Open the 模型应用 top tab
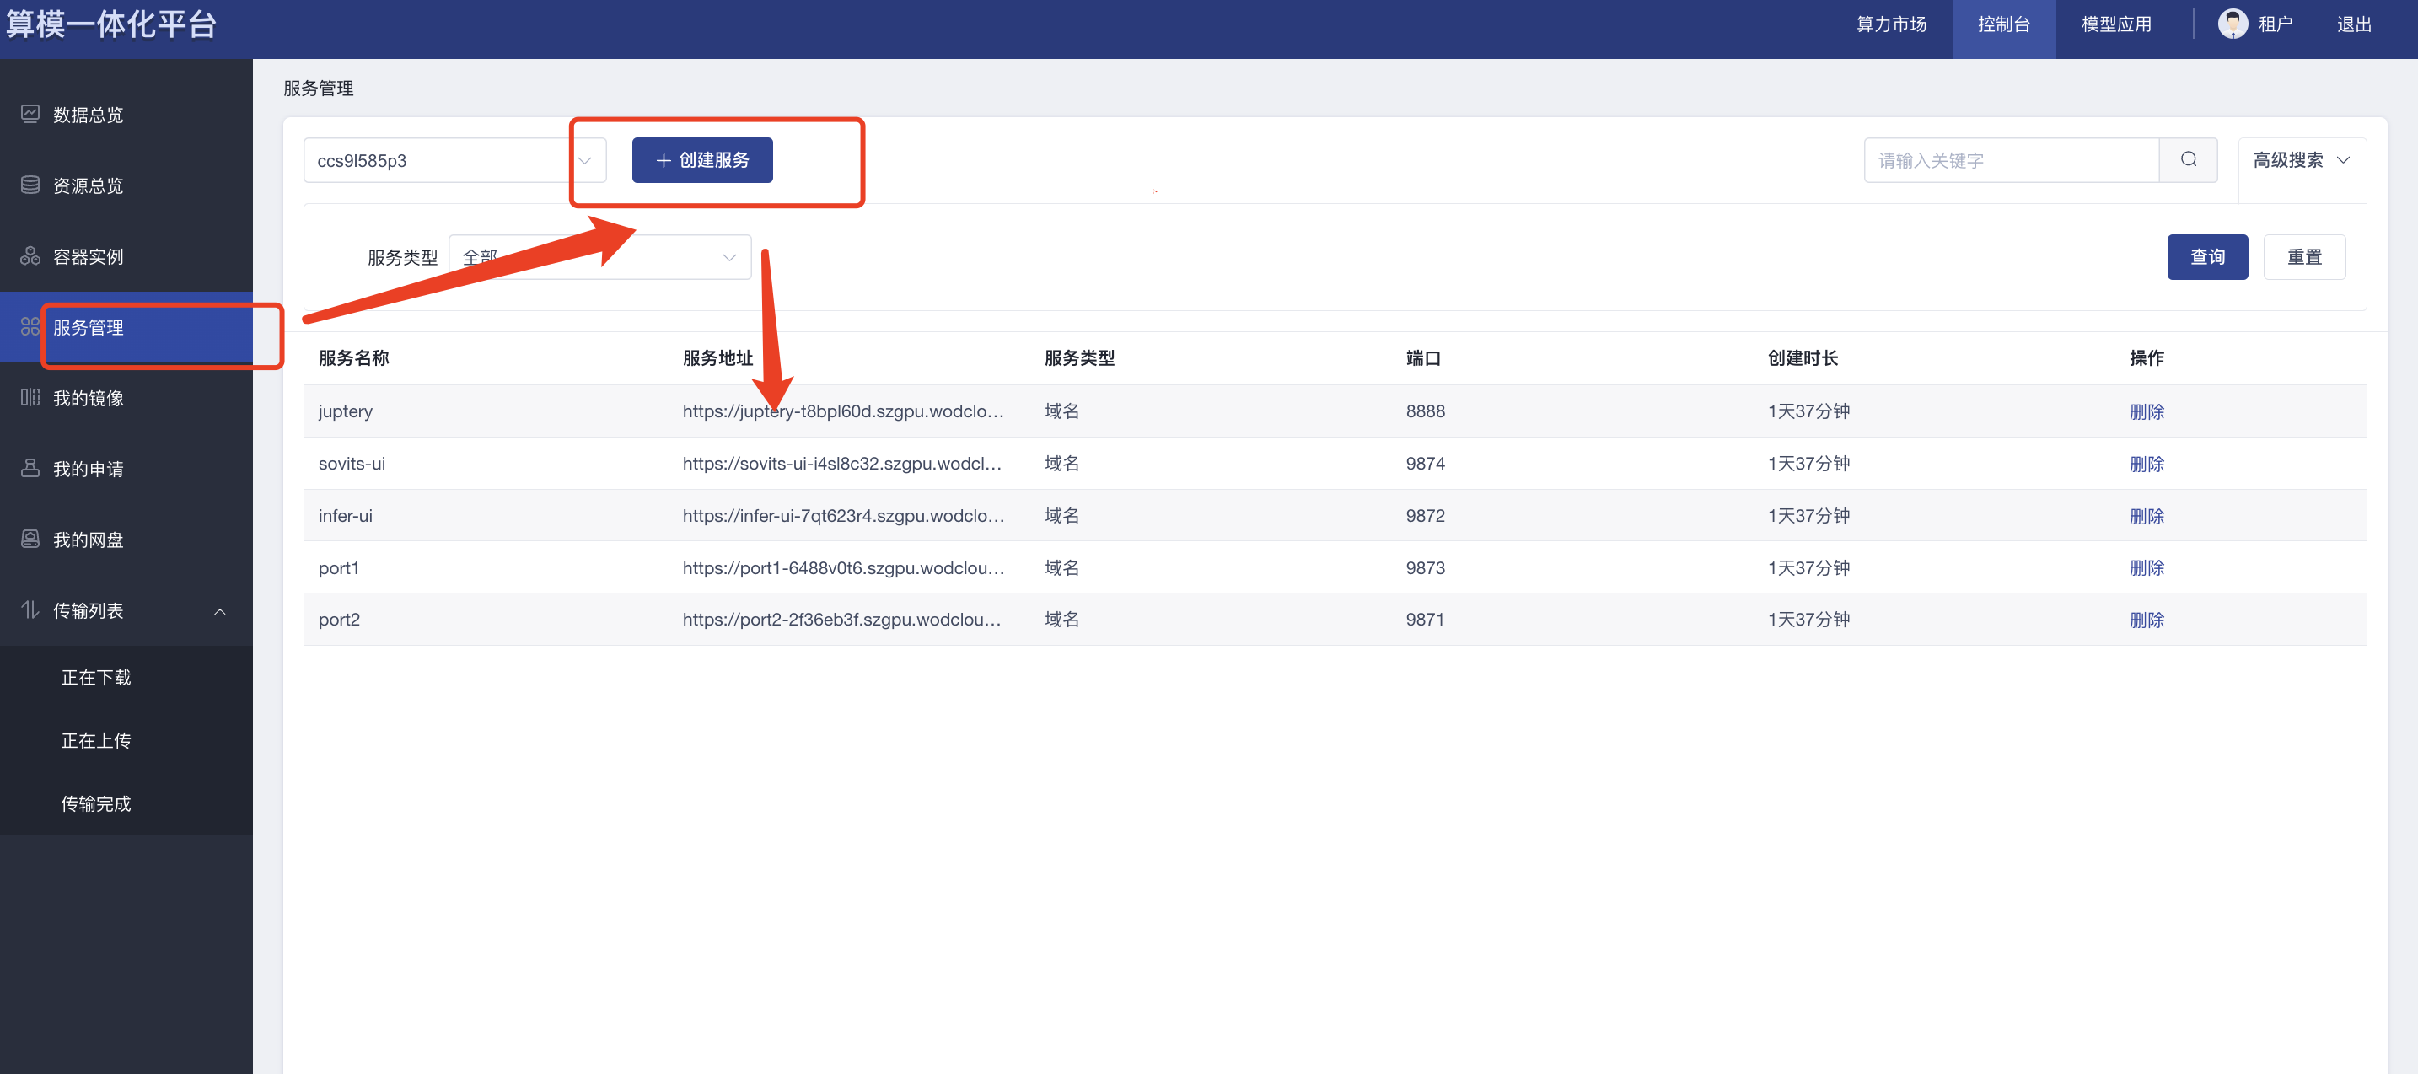The width and height of the screenshot is (2418, 1074). [x=2116, y=24]
